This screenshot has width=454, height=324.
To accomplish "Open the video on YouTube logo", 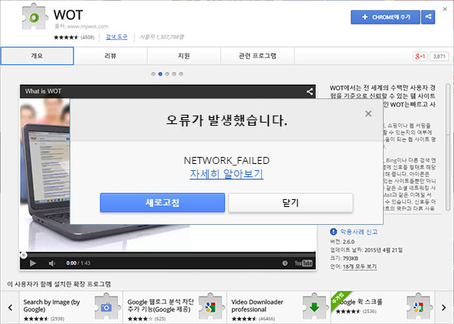I will click(x=303, y=263).
